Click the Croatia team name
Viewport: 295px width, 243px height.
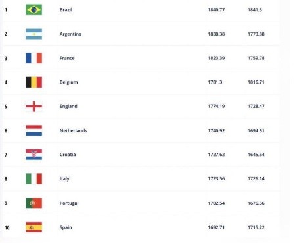click(x=68, y=155)
